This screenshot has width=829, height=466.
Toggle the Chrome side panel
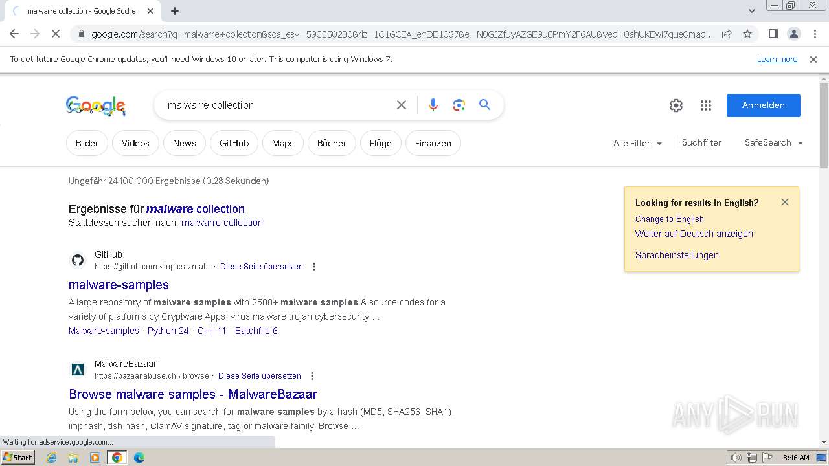click(773, 34)
